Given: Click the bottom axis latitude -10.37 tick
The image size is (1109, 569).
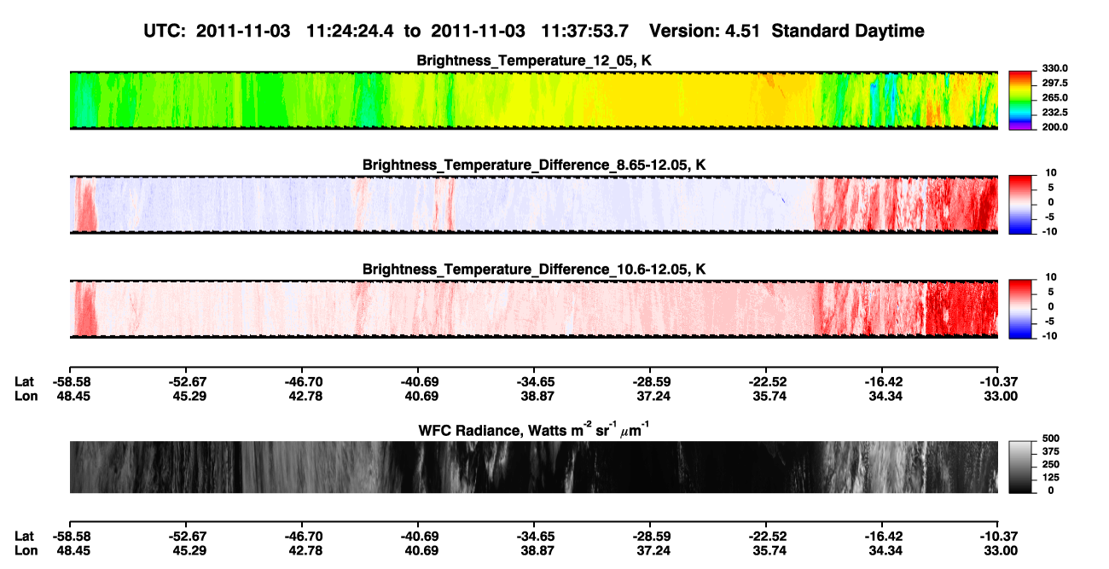Looking at the screenshot, I should point(999,536).
